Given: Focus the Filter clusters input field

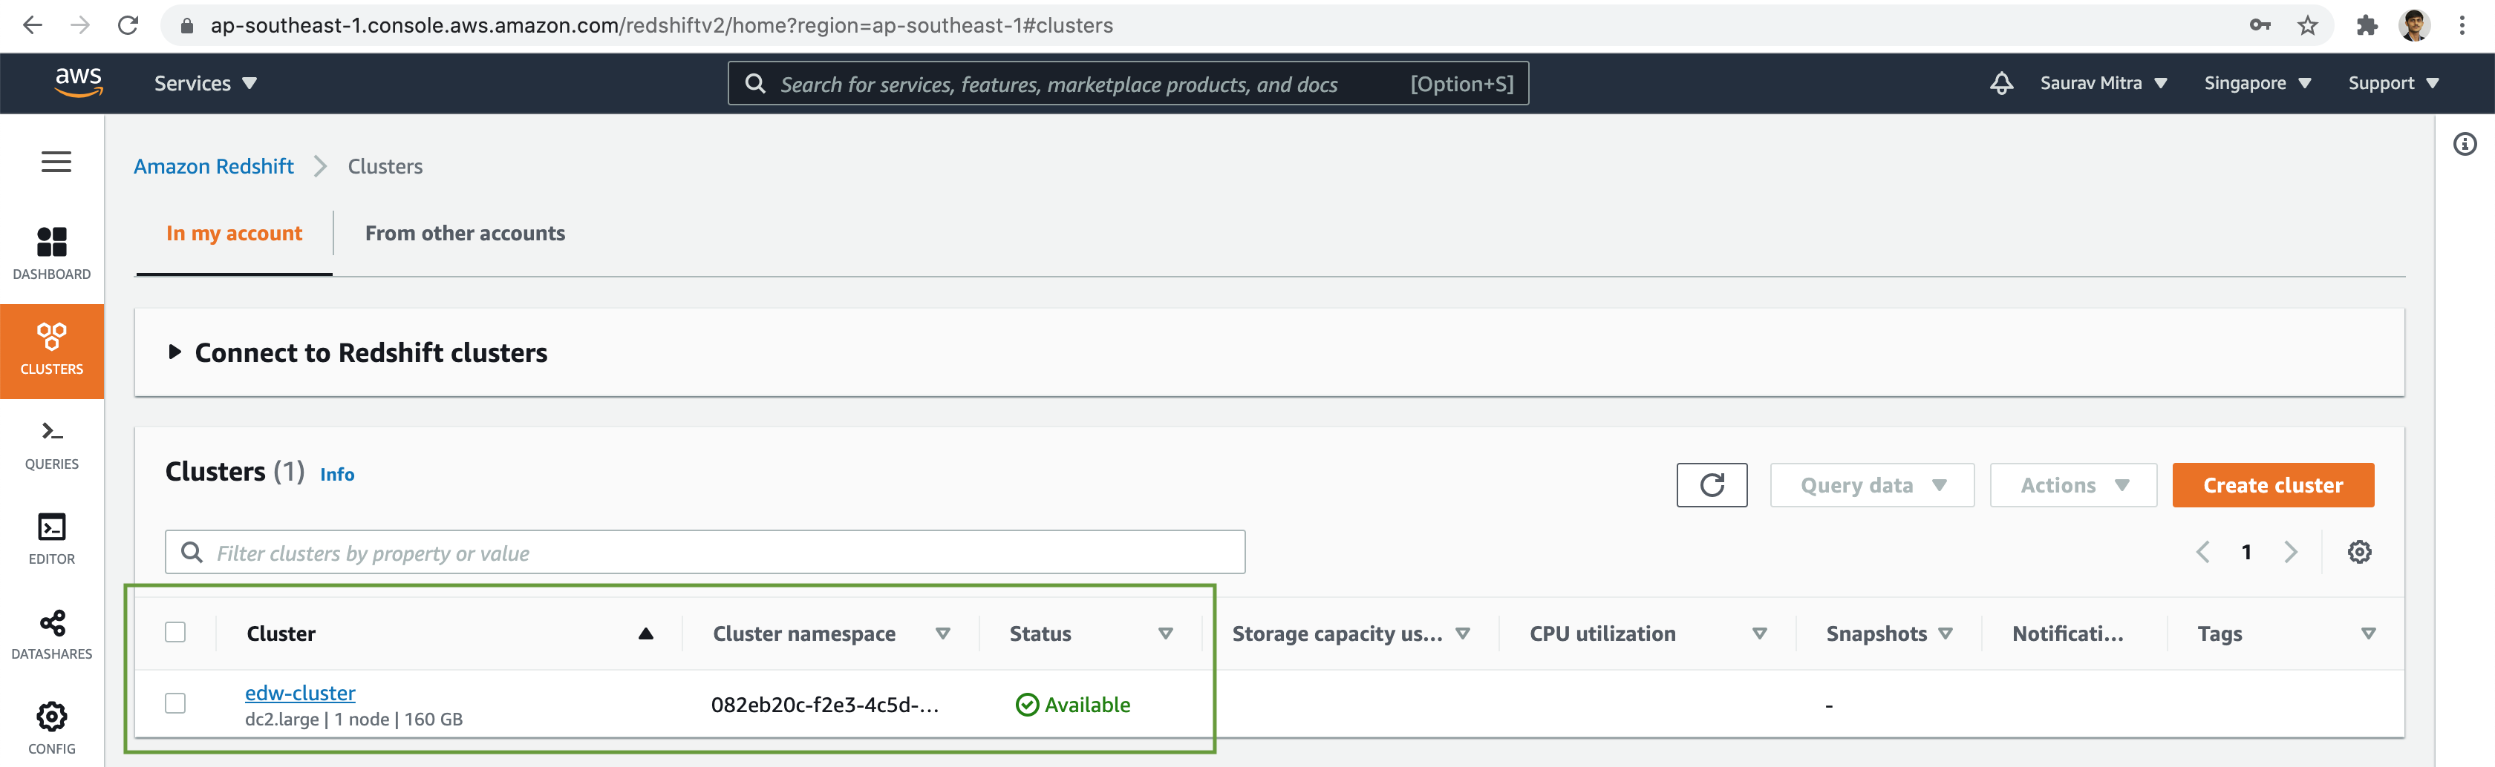Looking at the screenshot, I should click(704, 551).
